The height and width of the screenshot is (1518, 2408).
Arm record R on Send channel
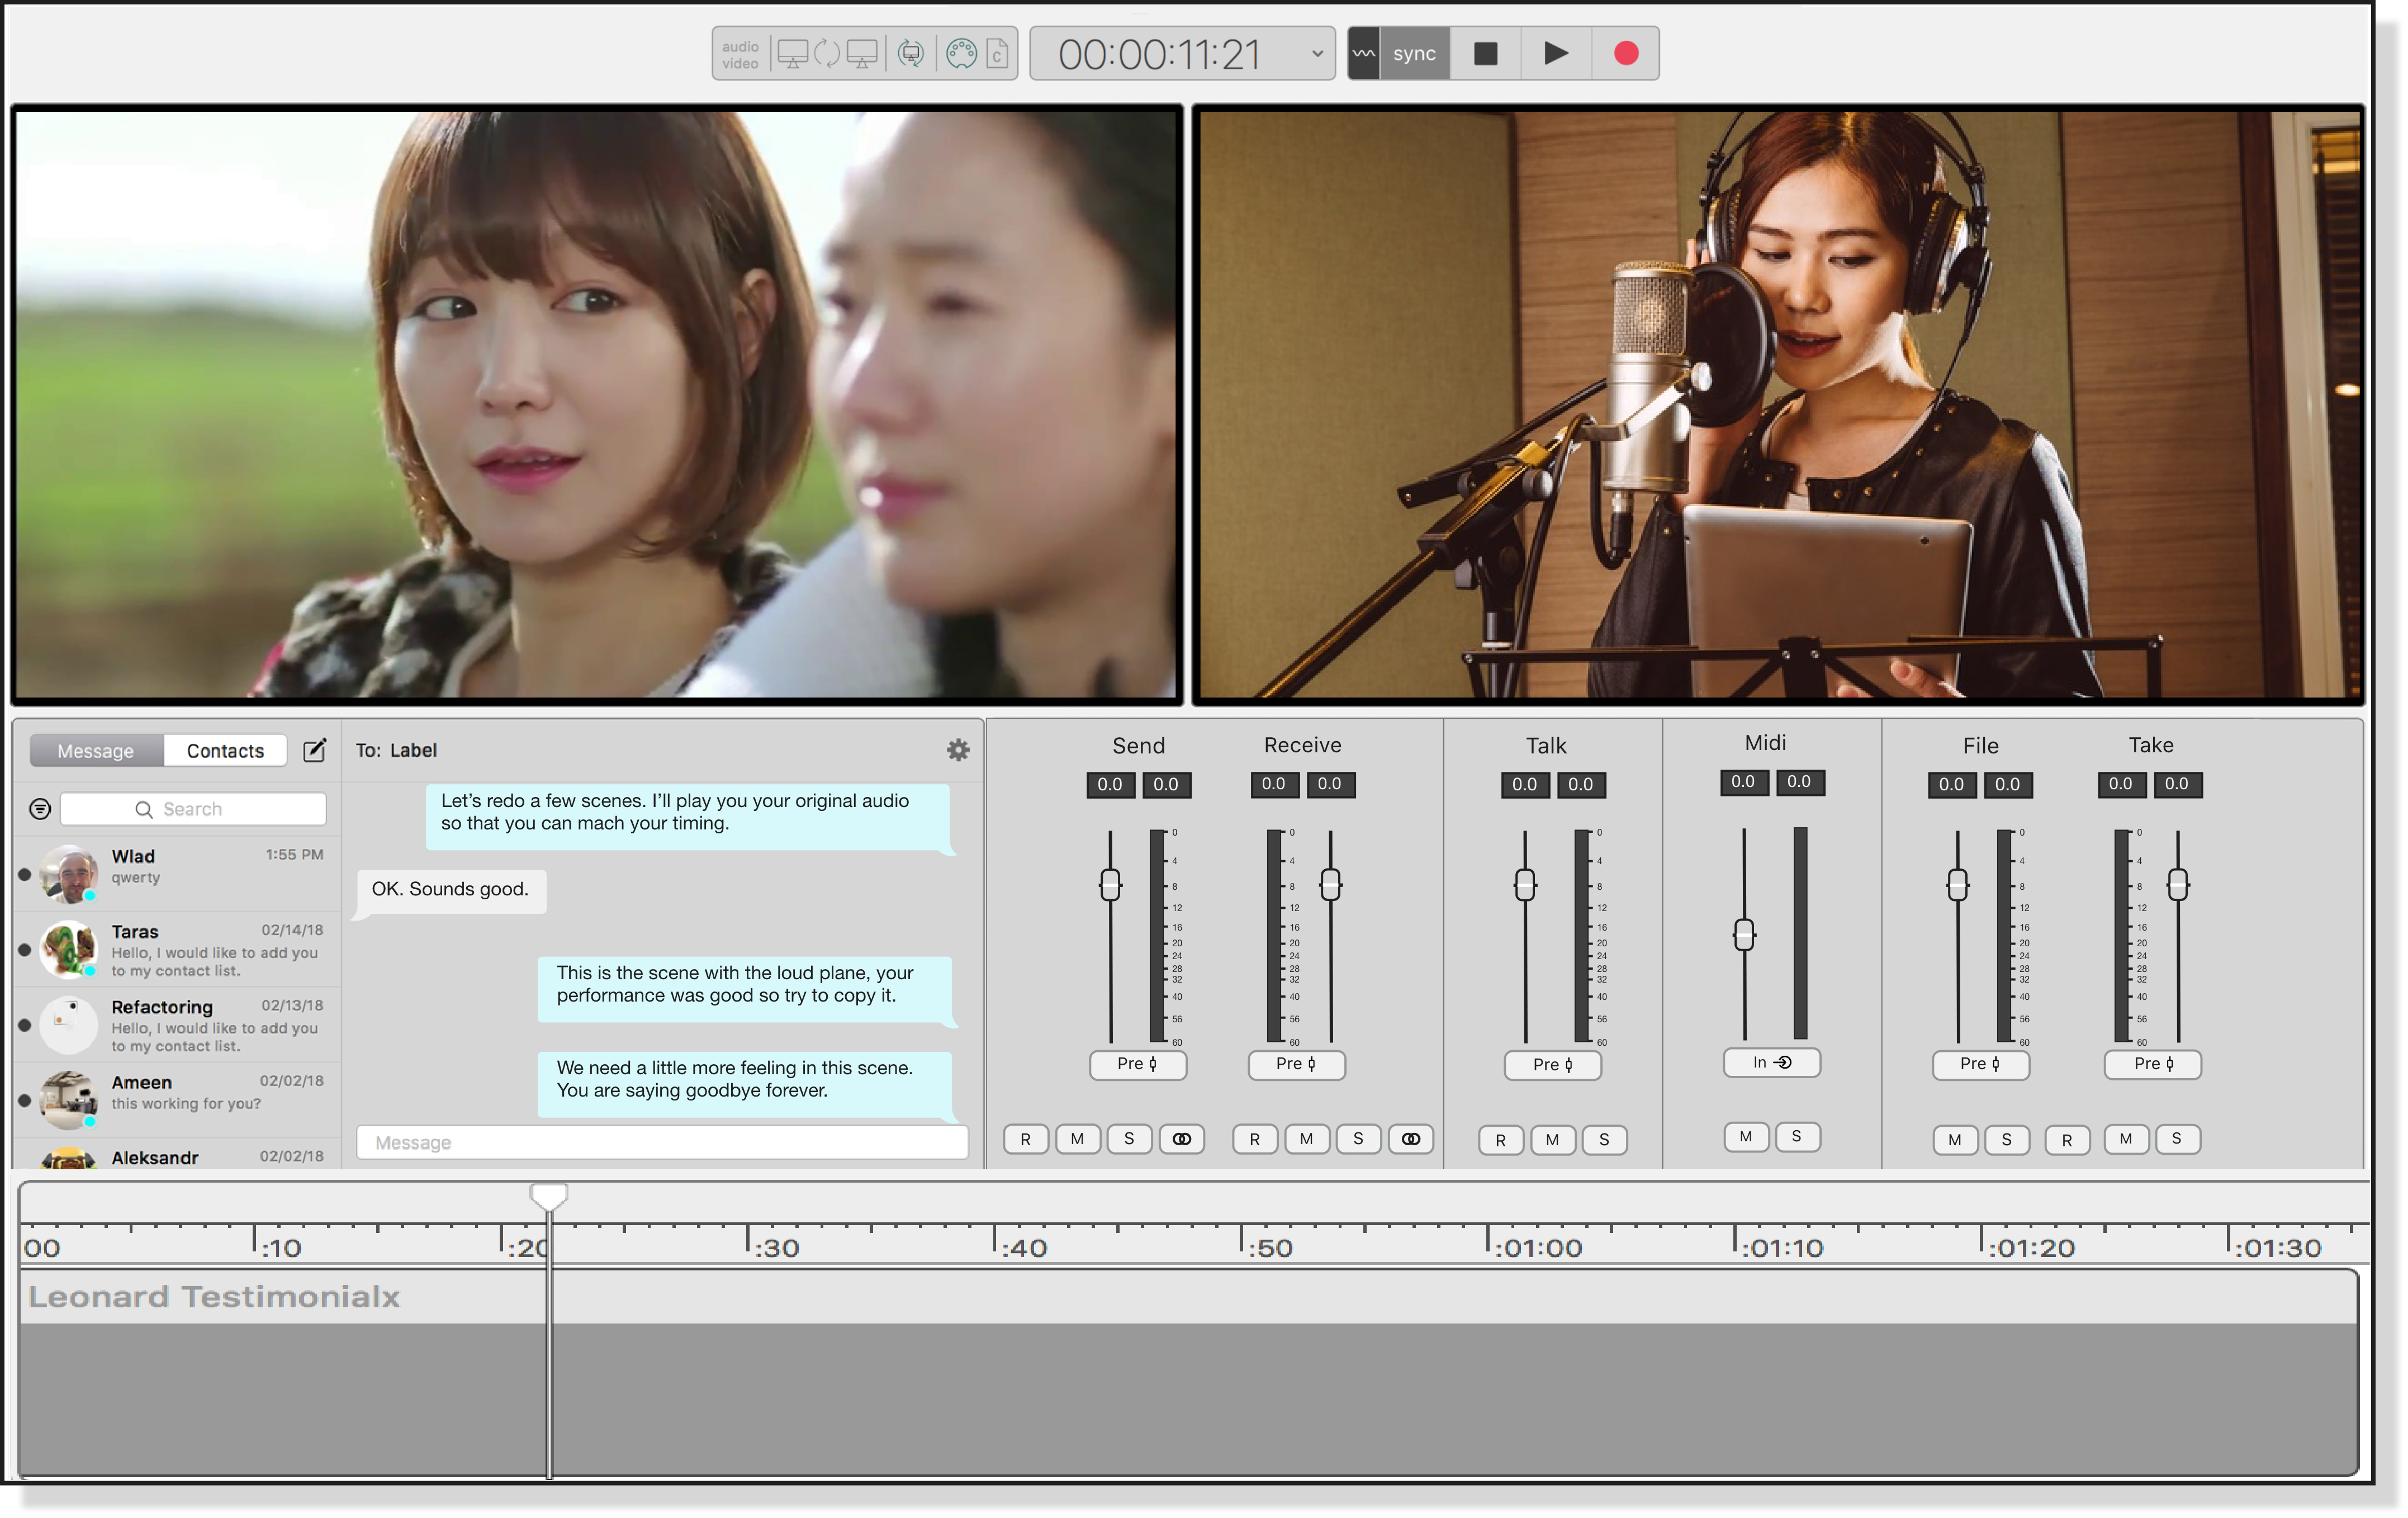click(x=1025, y=1139)
